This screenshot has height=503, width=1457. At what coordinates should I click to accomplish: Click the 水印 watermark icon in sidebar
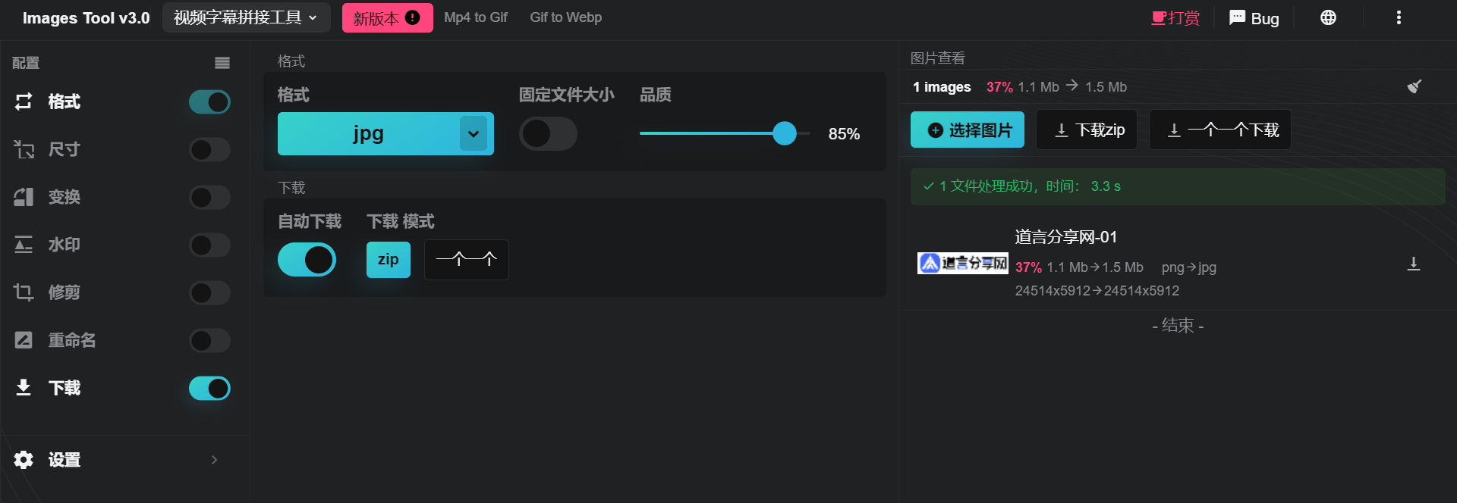click(x=24, y=245)
